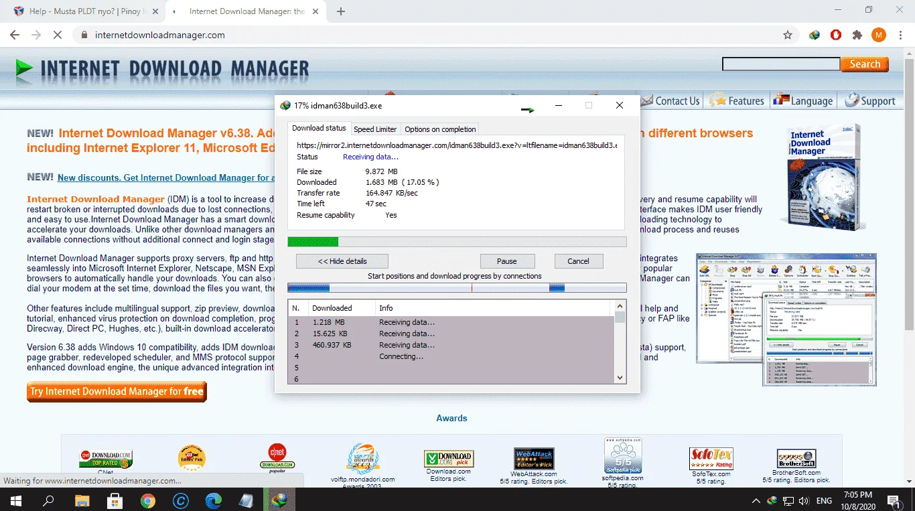The image size is (915, 511).
Task: Click Try Internet Download Manager for free button
Action: click(x=117, y=391)
